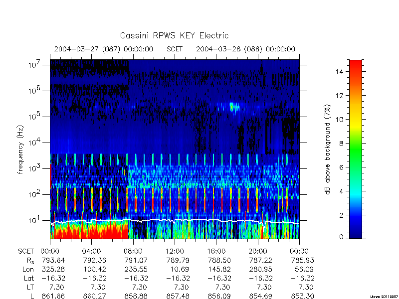Click the Rs row label
Screen dimensions: 399x299
(x=30, y=261)
